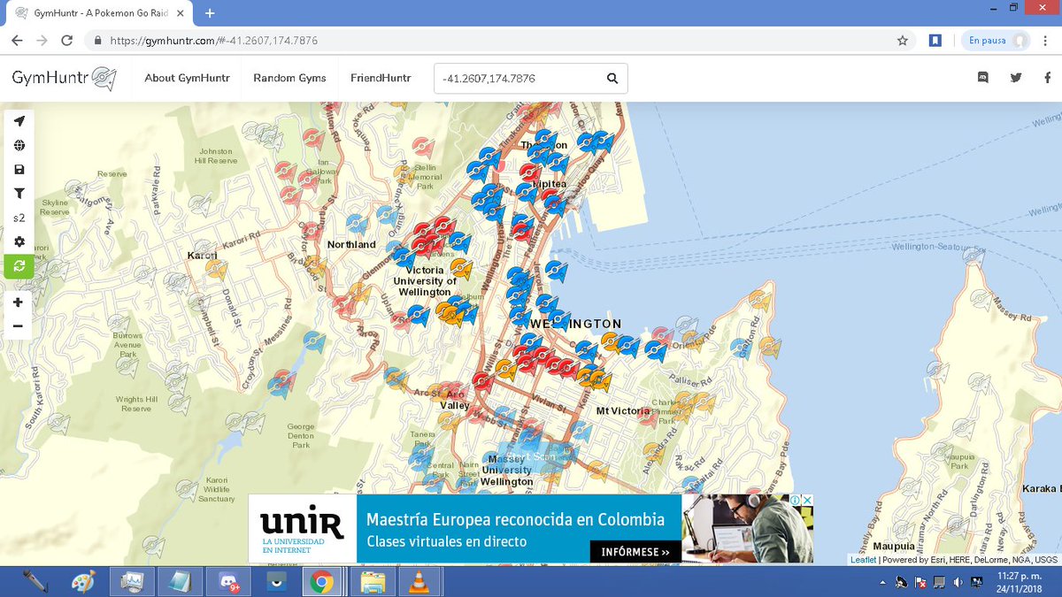Click Massey University Wellington label
The width and height of the screenshot is (1062, 597).
pyautogui.click(x=506, y=471)
